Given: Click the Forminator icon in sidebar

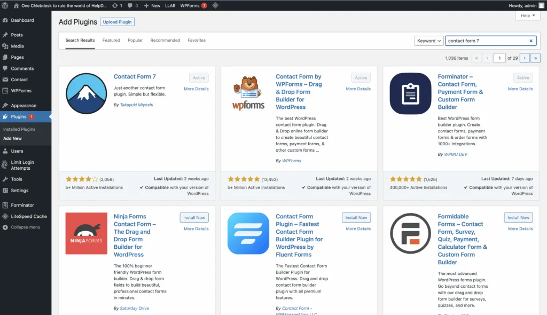Looking at the screenshot, I should click(5, 205).
